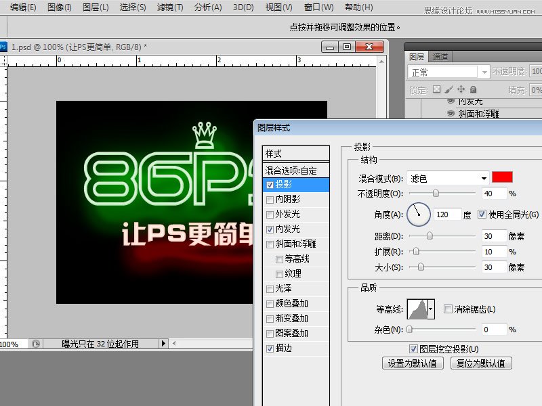
Task: Click the 复位为默认值 button
Action: (483, 363)
